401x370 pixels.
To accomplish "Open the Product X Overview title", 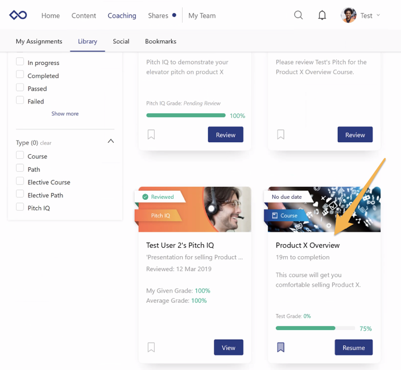I will click(x=308, y=245).
